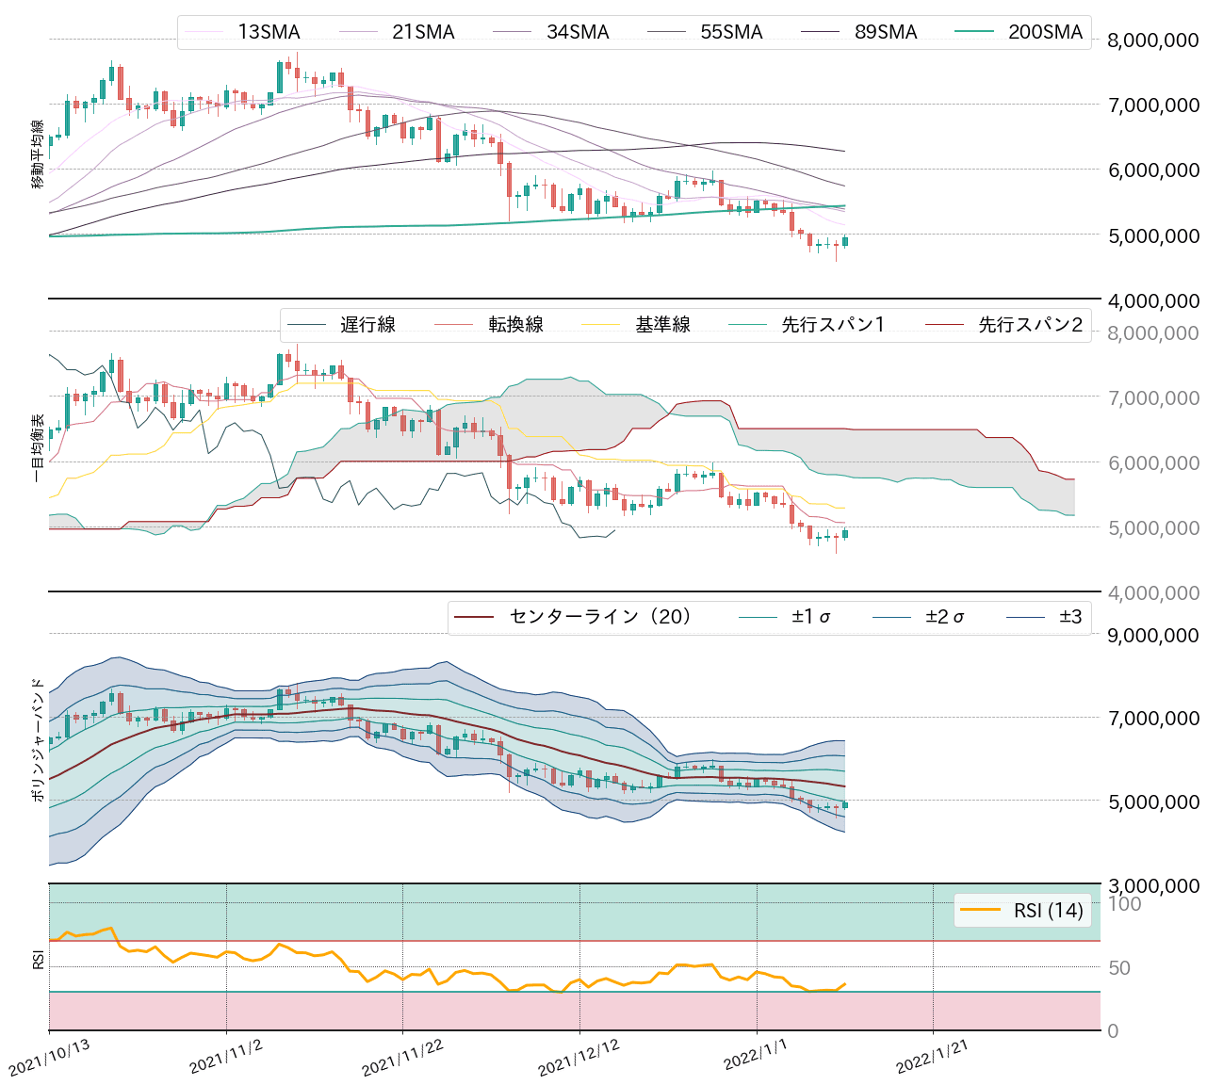Screen dimensions: 1207x1085
Task: Hide the ±2σ band
Action: point(945,615)
